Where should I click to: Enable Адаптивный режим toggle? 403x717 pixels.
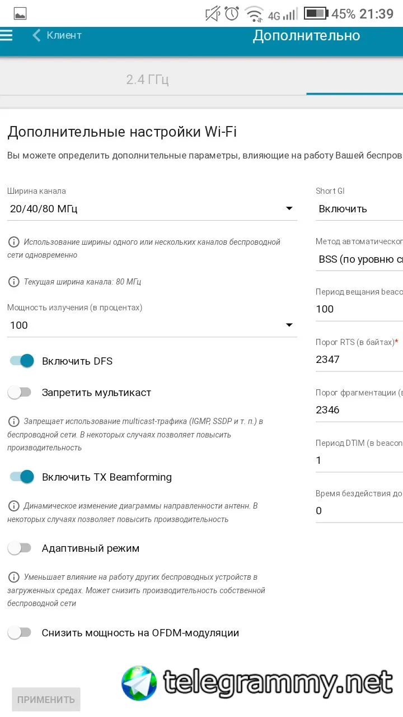pos(20,548)
